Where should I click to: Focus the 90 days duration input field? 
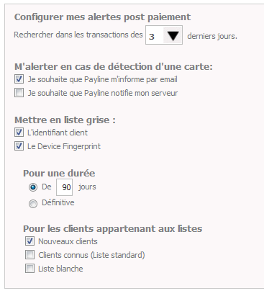(64, 187)
